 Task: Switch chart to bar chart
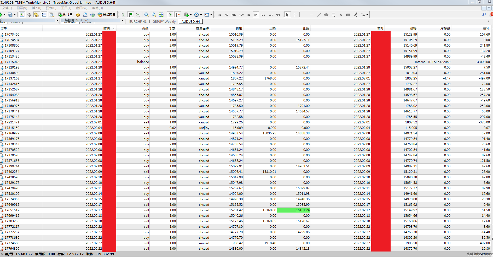123,15
